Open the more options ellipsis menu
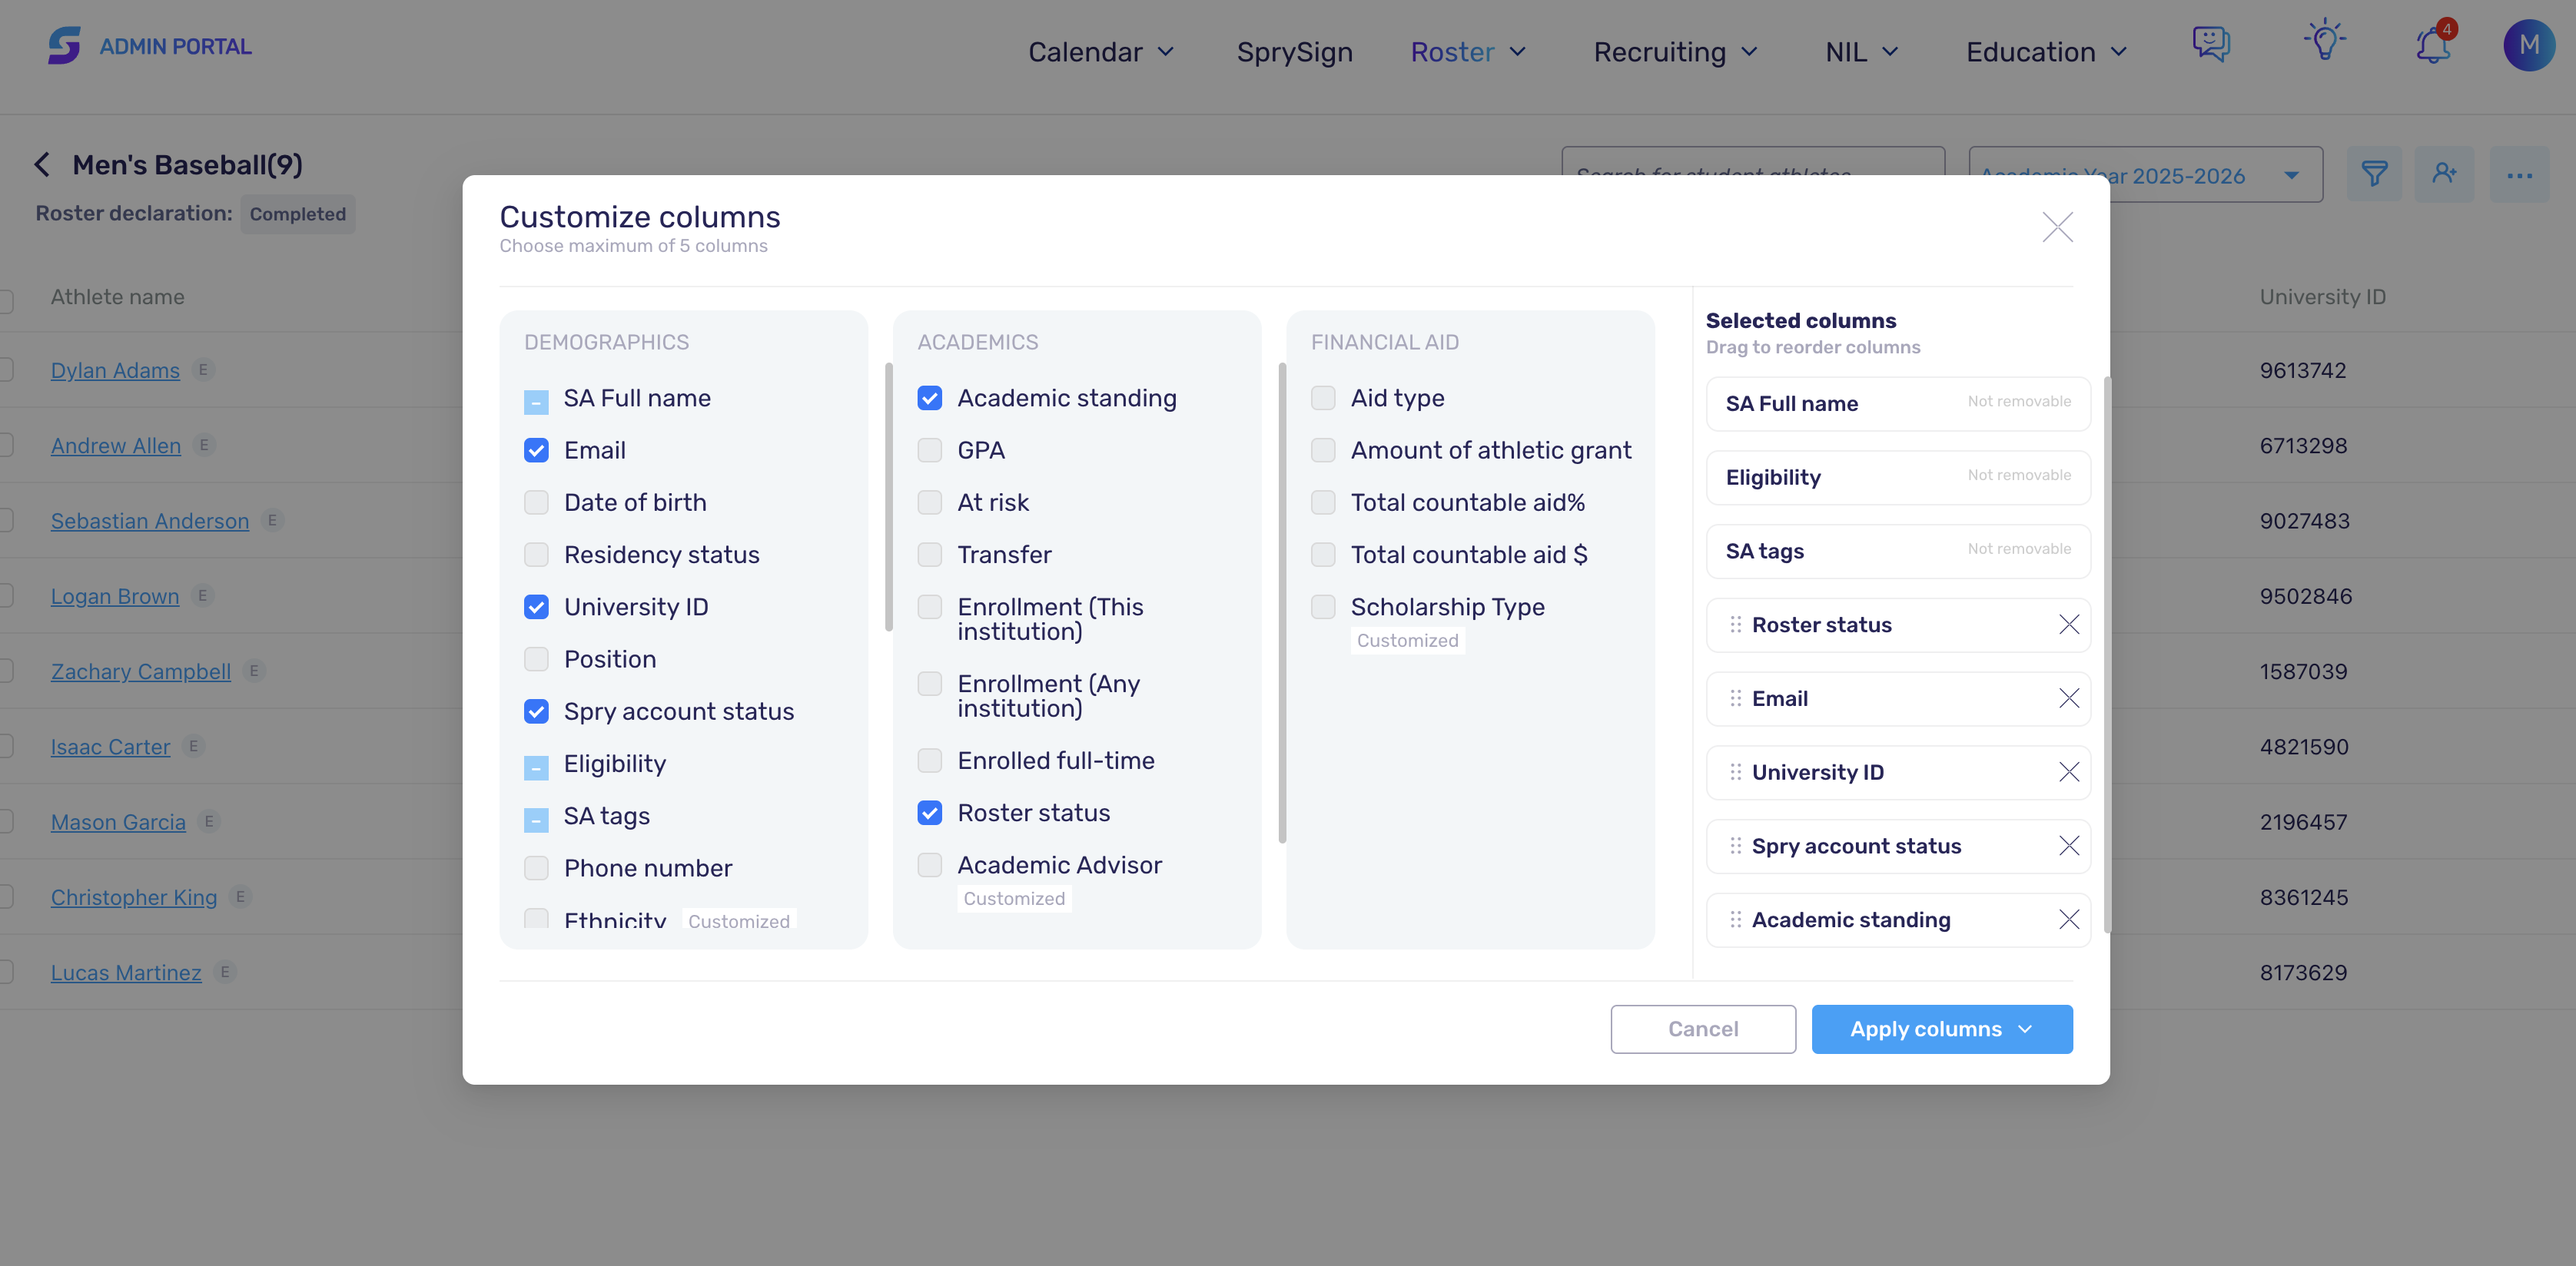2576x1266 pixels. coord(2519,175)
